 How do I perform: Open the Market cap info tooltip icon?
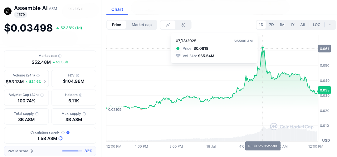(60, 56)
